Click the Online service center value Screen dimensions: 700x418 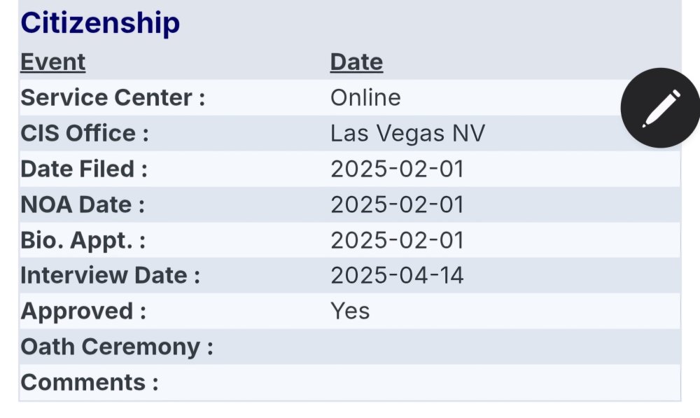coord(365,97)
